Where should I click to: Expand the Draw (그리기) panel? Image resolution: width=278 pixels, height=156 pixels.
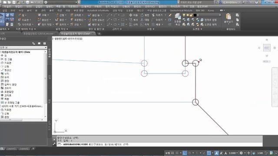click(x=117, y=29)
